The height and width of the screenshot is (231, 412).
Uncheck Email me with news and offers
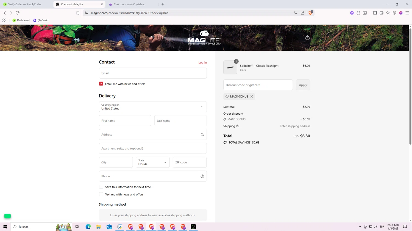point(101,84)
